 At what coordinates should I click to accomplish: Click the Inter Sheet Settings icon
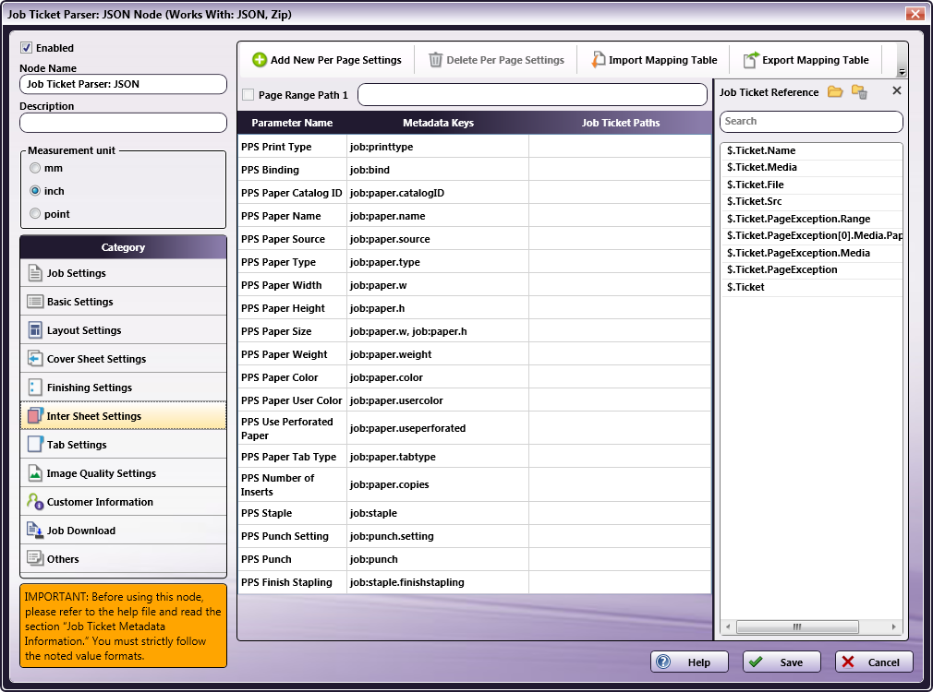click(x=35, y=415)
